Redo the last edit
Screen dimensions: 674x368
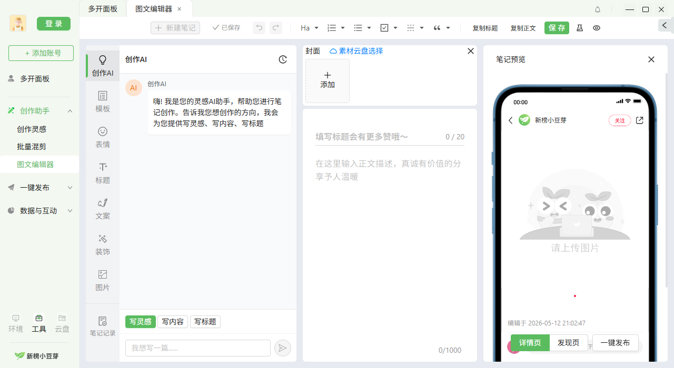276,28
